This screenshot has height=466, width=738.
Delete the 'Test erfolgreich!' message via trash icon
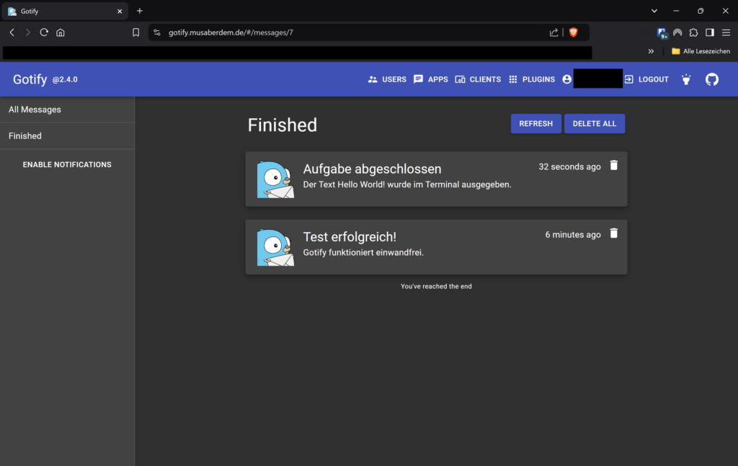[x=613, y=233]
